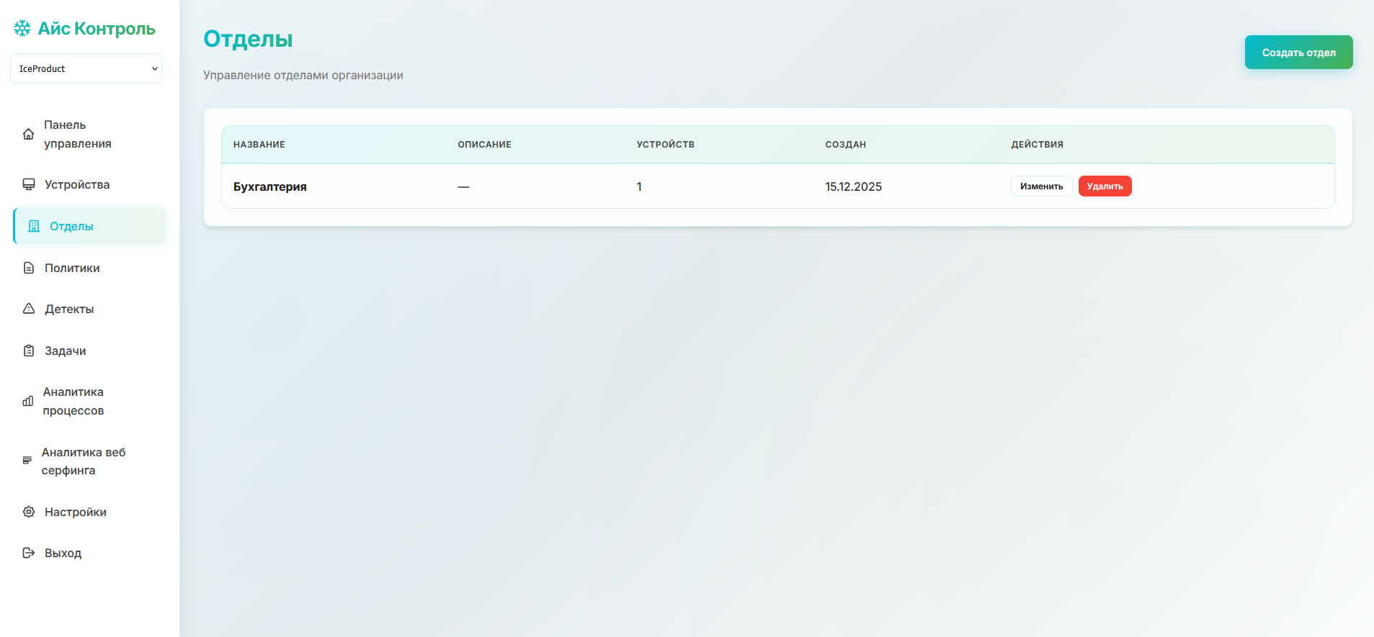Click the clipboard icon next to Задачи

(x=29, y=351)
